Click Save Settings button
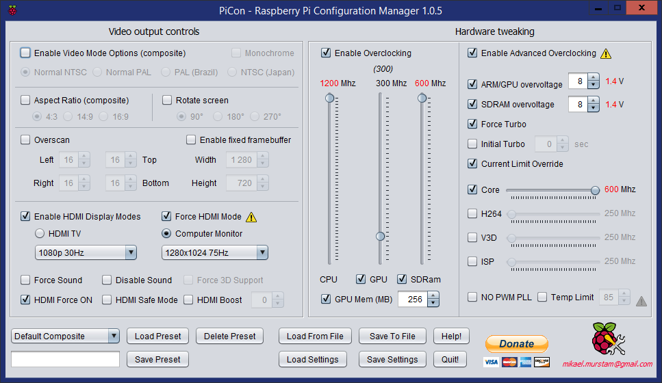The height and width of the screenshot is (383, 662). pos(393,359)
